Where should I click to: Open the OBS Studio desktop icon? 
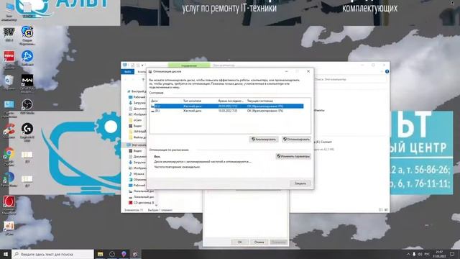(x=27, y=107)
